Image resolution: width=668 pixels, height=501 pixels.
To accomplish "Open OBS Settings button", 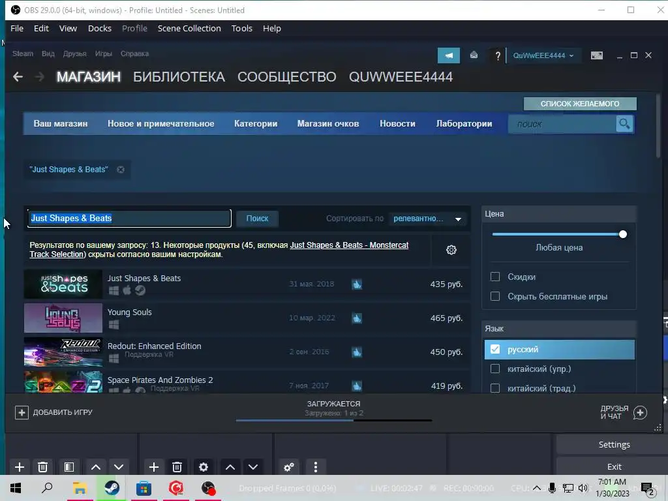I will 614,445.
